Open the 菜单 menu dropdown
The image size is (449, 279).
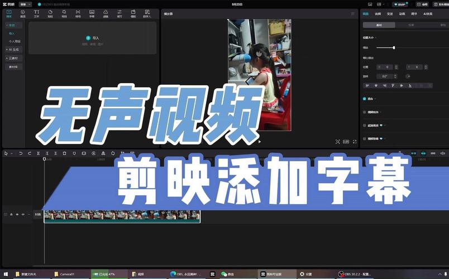tap(25, 4)
